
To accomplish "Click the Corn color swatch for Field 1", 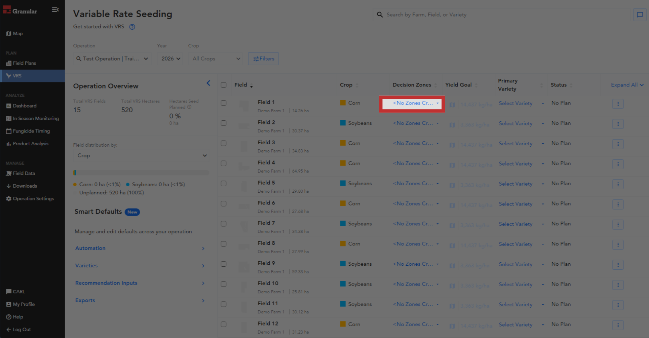I will click(343, 103).
